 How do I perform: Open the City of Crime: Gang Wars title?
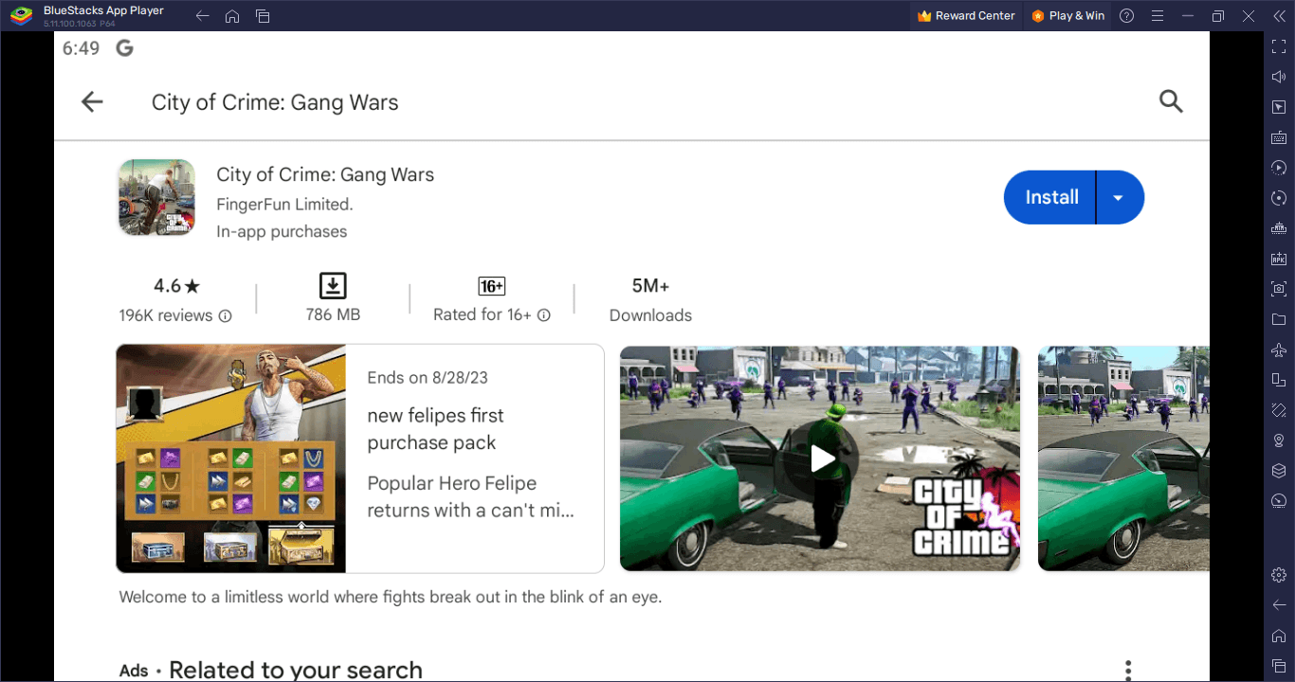(325, 174)
